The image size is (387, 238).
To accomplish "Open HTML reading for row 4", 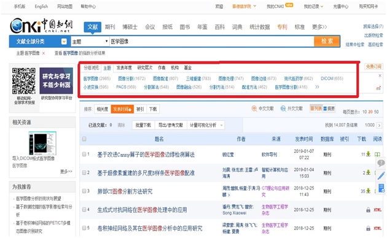I will pyautogui.click(x=377, y=210).
